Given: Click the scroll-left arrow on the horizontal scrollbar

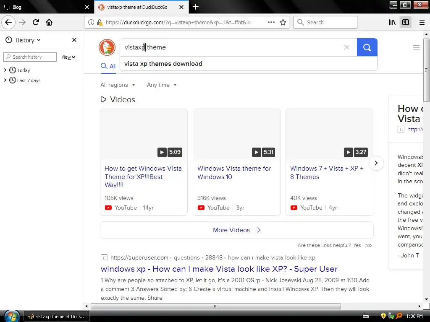Looking at the screenshot, I should 87,306.
